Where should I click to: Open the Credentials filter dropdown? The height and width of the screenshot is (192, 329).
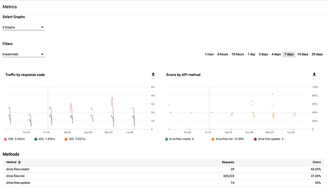(23, 54)
